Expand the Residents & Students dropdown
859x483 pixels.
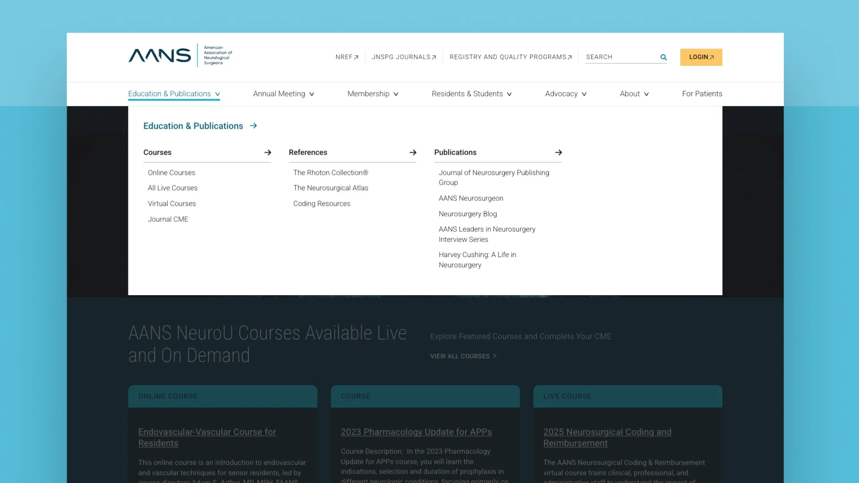[x=471, y=93]
